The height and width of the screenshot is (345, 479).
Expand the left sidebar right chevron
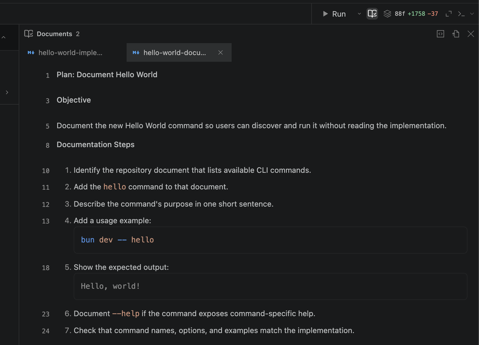pos(7,92)
